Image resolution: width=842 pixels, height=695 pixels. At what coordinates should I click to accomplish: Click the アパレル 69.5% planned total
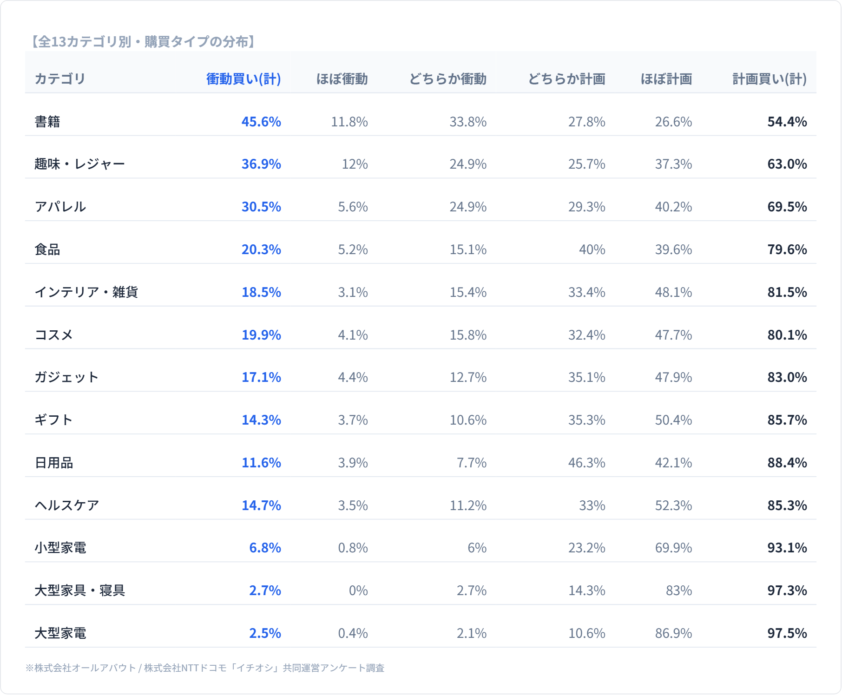pos(787,207)
